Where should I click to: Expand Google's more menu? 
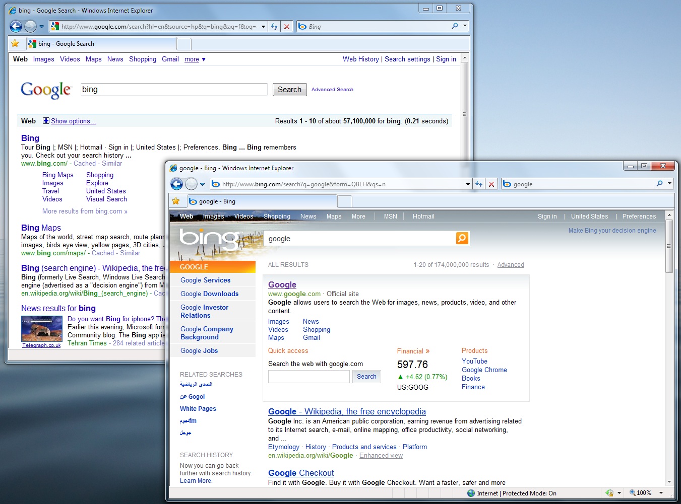click(x=195, y=59)
